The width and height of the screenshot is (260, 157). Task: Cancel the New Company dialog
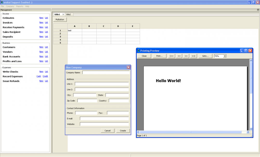(107, 131)
